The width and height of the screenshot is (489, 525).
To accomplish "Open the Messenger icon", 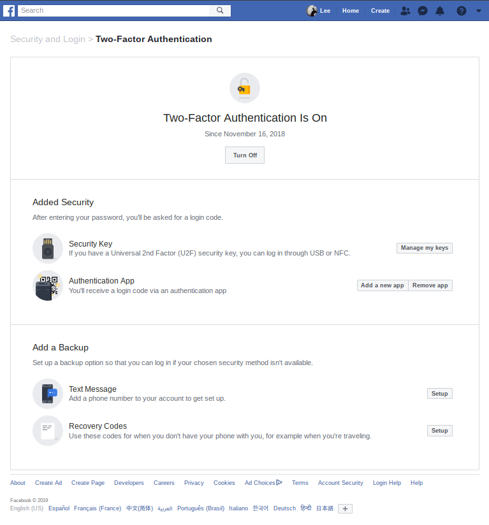I will pyautogui.click(x=423, y=11).
